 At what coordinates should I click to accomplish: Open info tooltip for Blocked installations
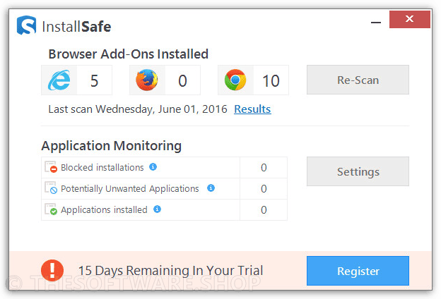(153, 166)
